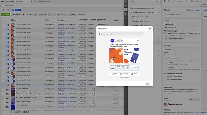Click the Search field in edit panel tree
This screenshot has width=207, height=115.
coord(144,1)
